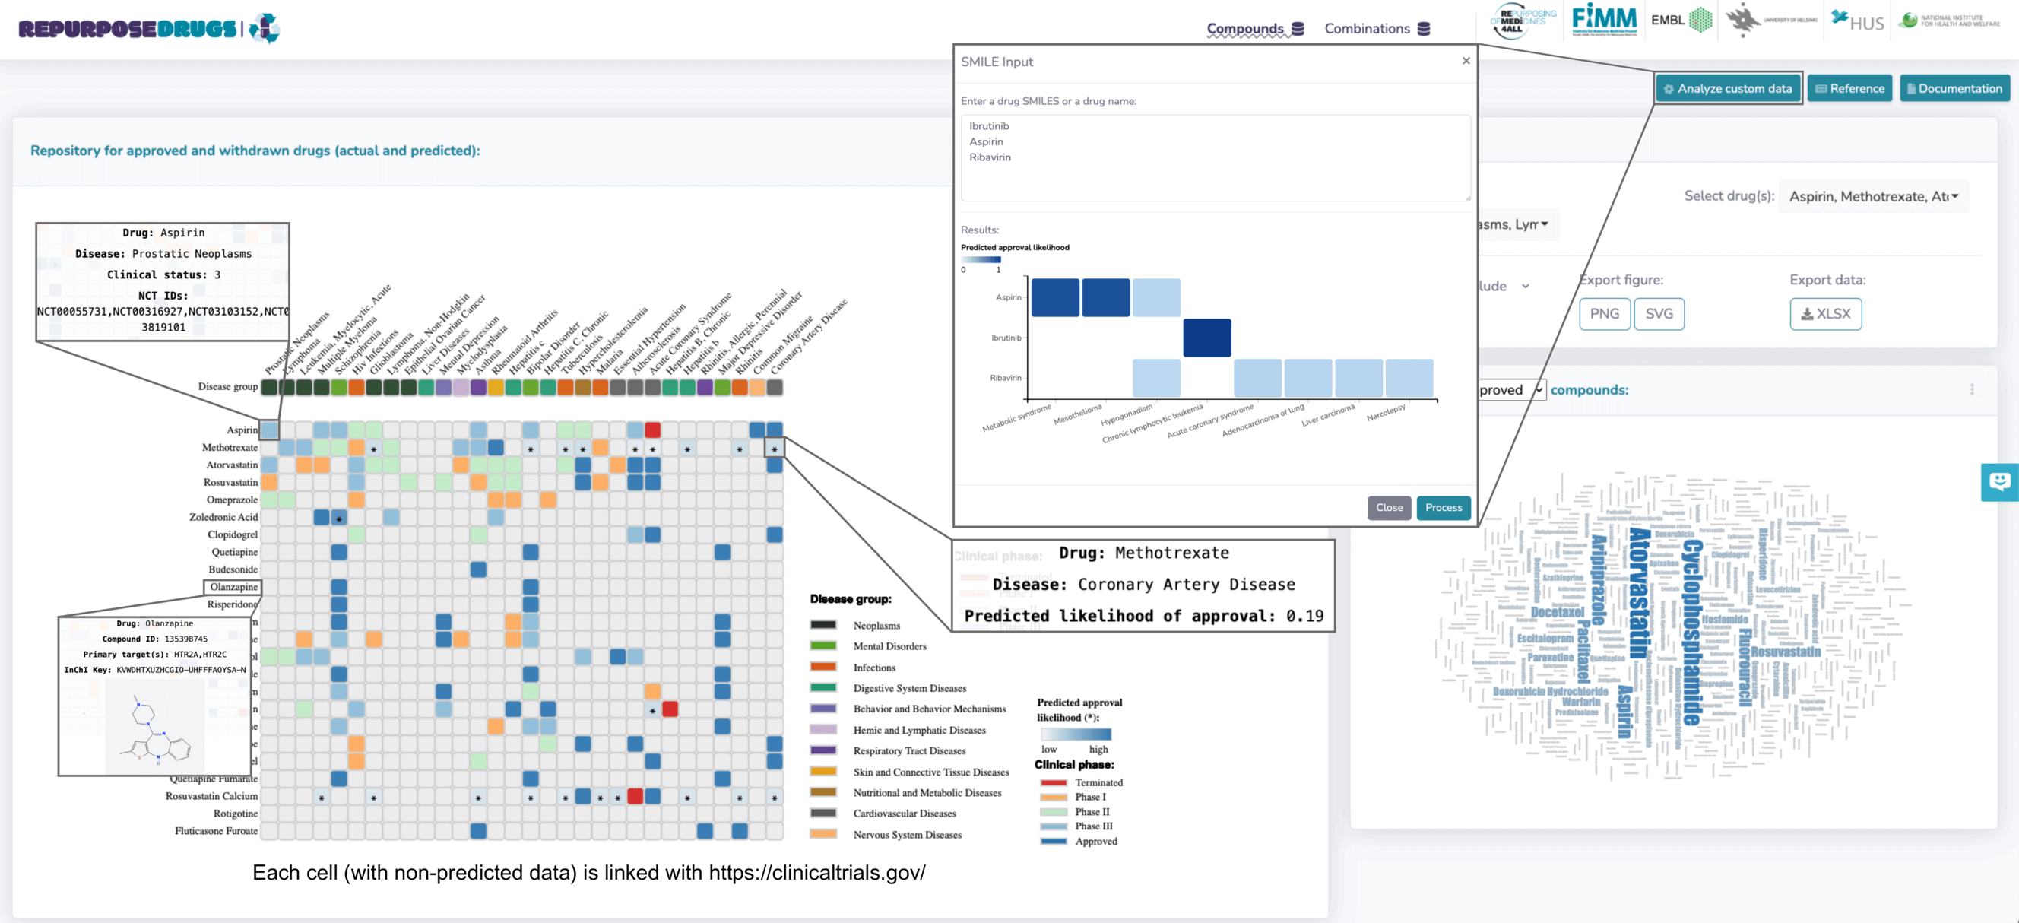Click the REPO4ALL repurposing medicines logo
Image resolution: width=2019 pixels, height=923 pixels.
click(x=1523, y=21)
